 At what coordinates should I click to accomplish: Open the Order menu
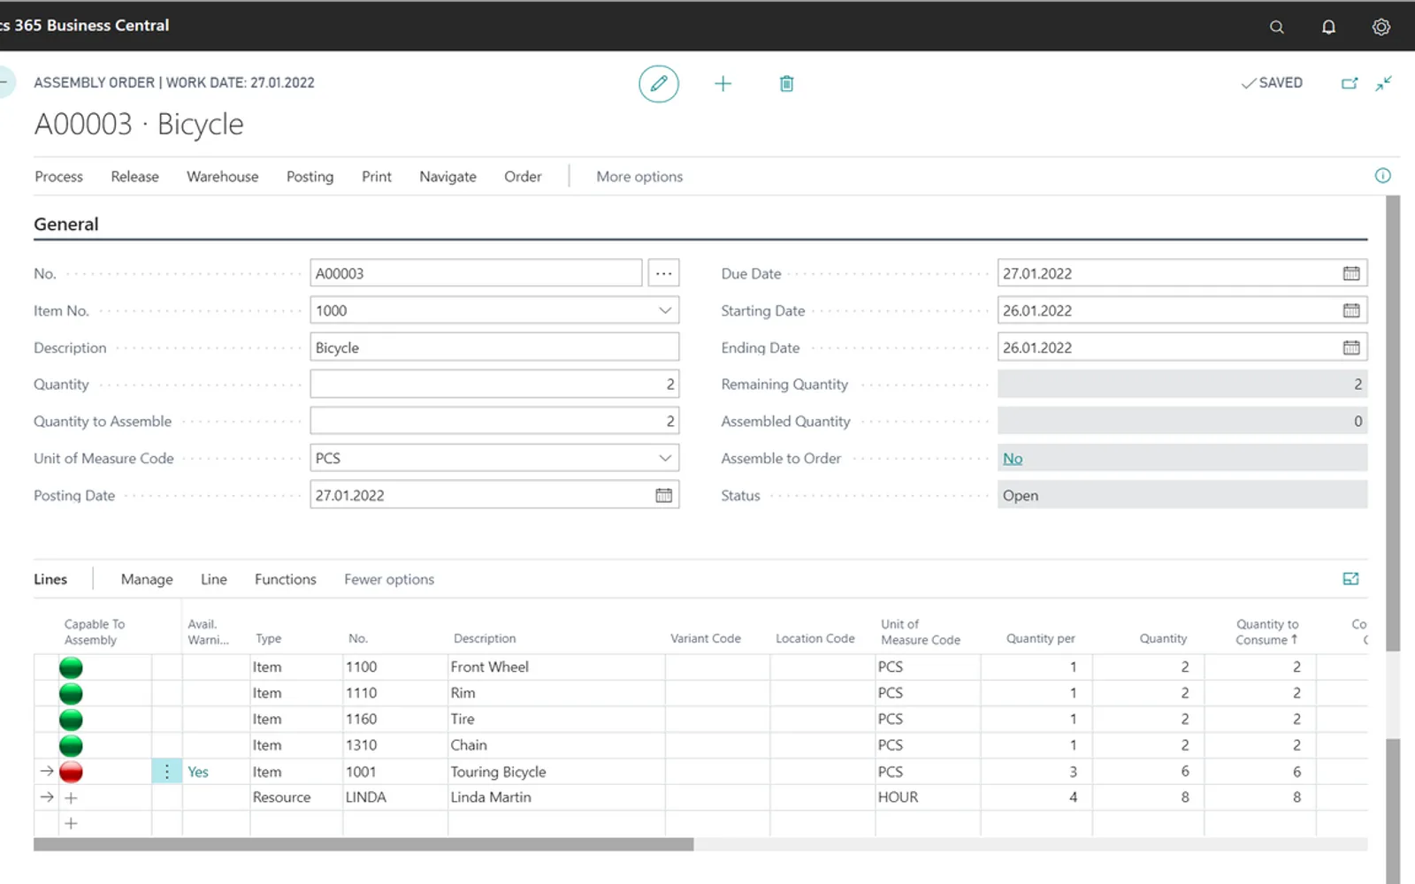point(523,176)
